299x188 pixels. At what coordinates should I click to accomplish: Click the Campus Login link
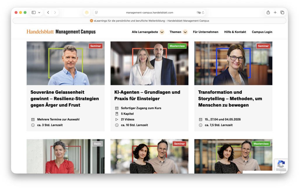tap(262, 32)
